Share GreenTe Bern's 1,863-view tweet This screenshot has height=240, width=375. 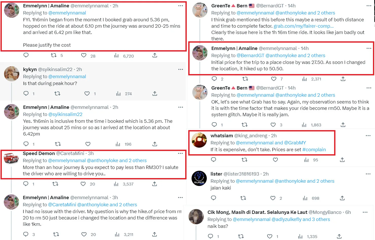(343, 125)
